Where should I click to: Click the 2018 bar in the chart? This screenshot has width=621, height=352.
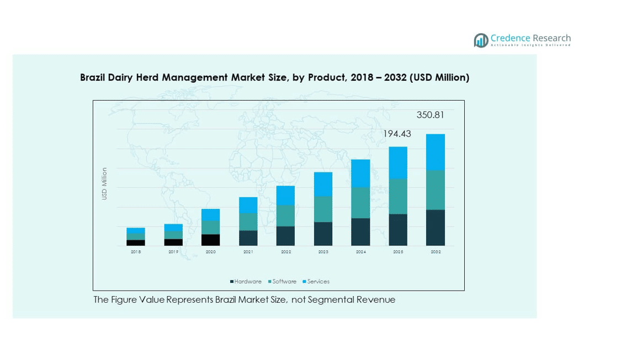[135, 237]
